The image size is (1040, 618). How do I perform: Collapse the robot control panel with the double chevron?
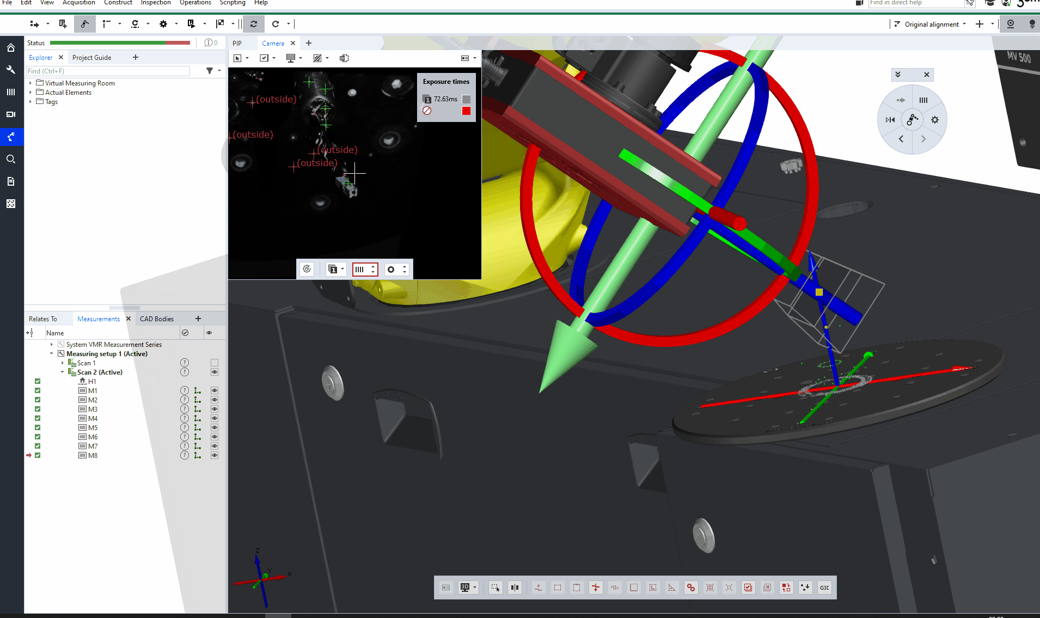[x=898, y=75]
